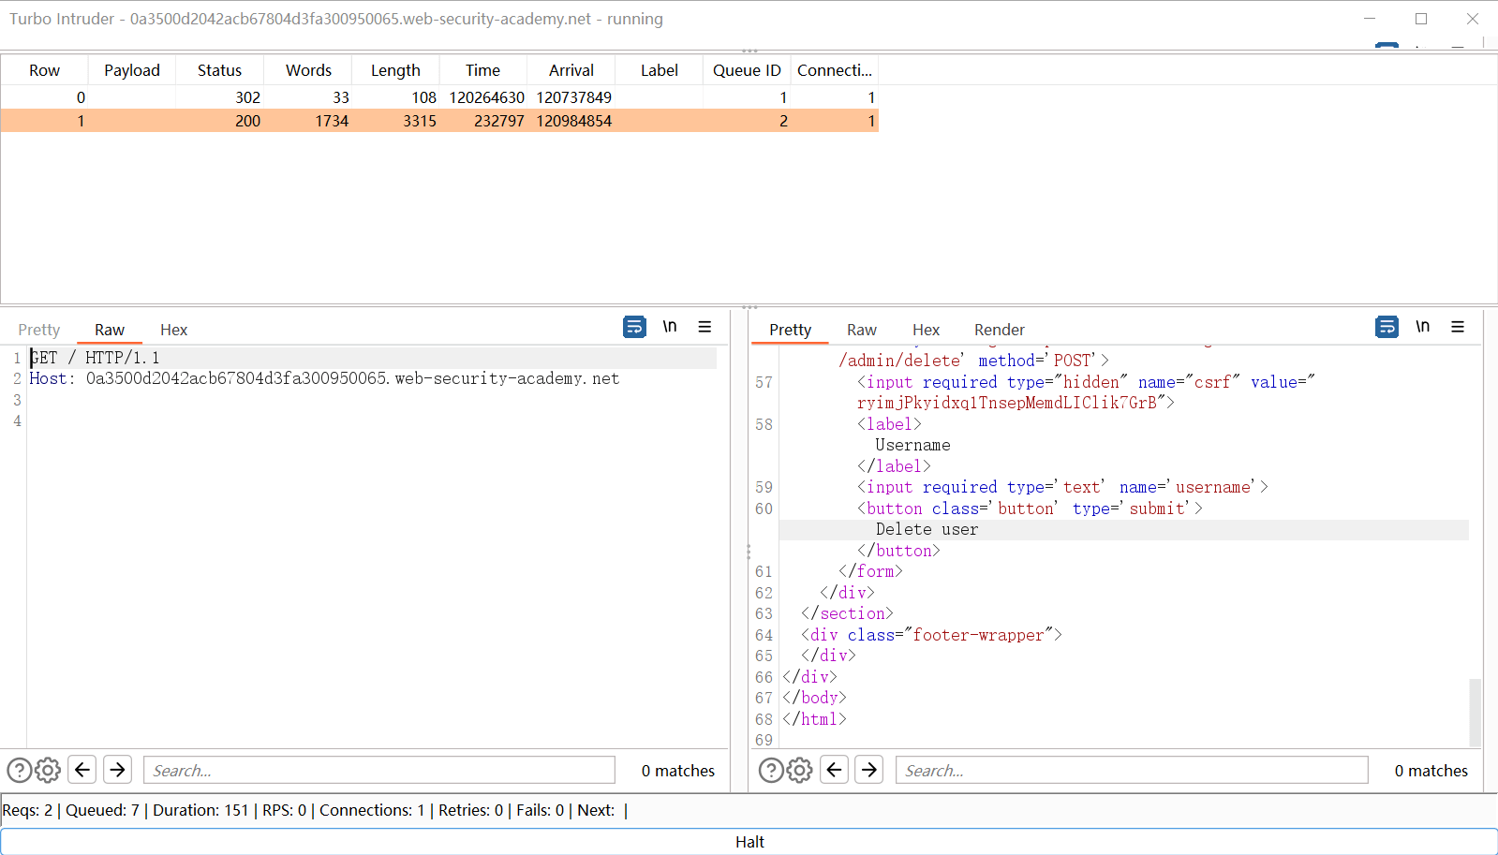Switch response view to Render tab
The image size is (1498, 855).
tap(999, 330)
